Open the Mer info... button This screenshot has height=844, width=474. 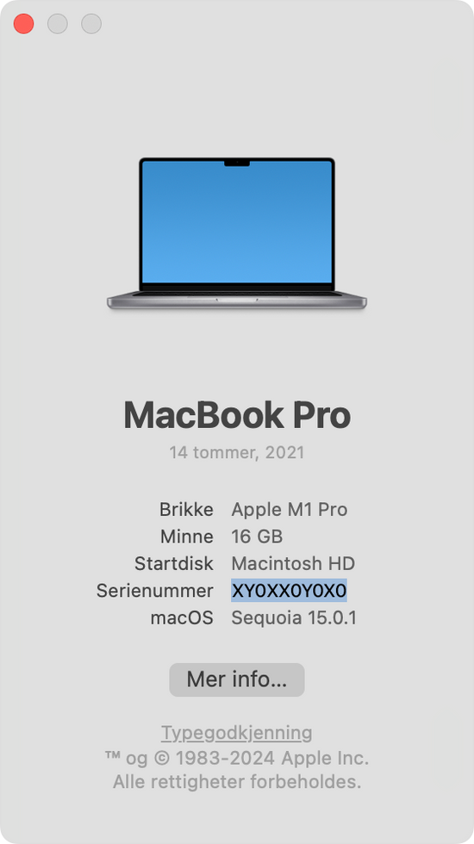click(237, 680)
